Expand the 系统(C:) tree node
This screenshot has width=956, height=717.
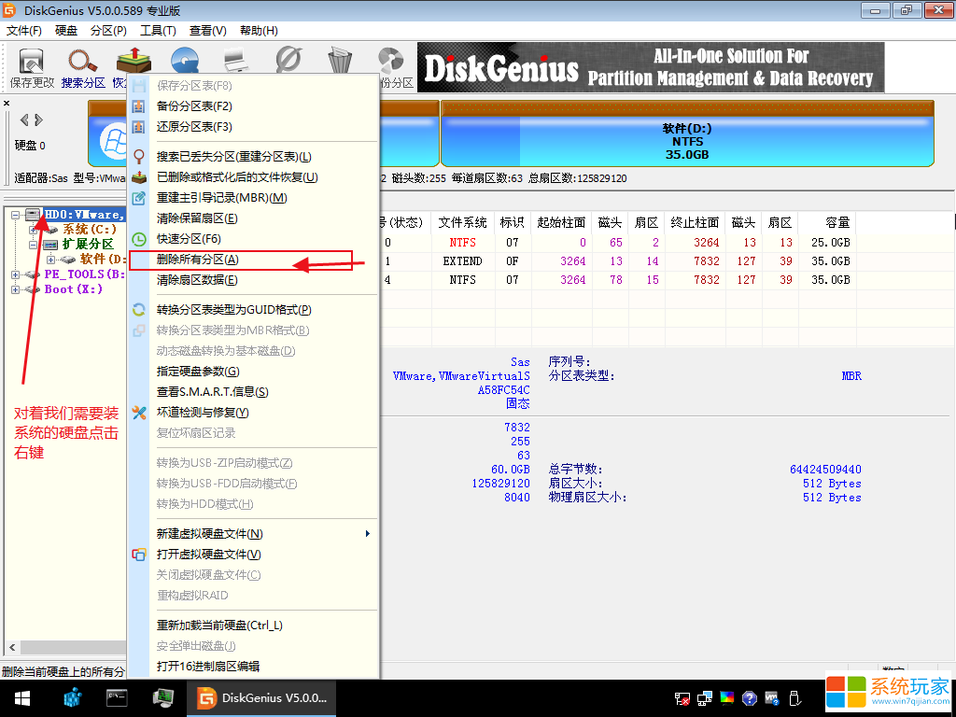[34, 230]
